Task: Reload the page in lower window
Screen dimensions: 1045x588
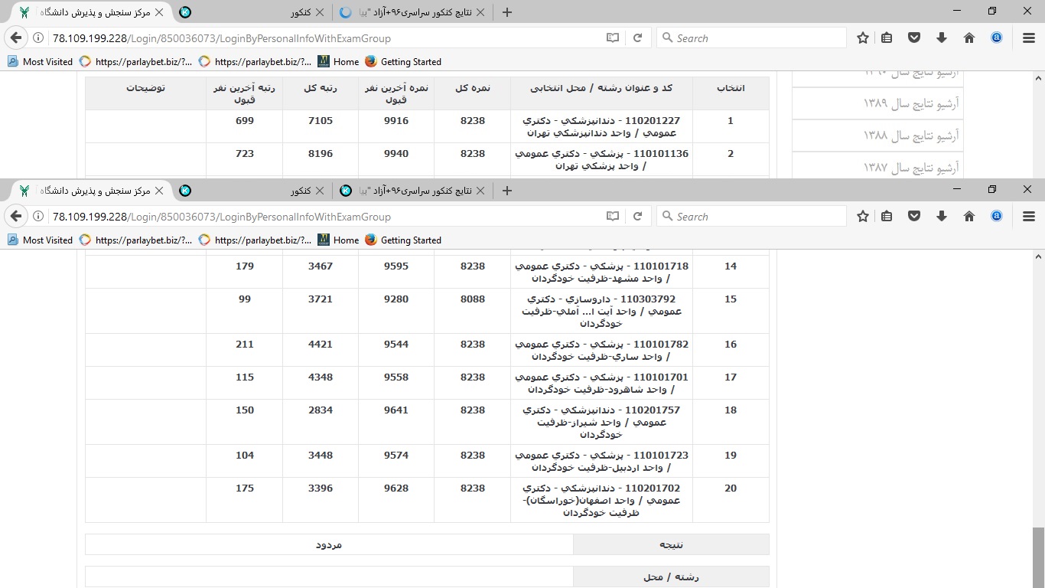Action: pyautogui.click(x=637, y=217)
